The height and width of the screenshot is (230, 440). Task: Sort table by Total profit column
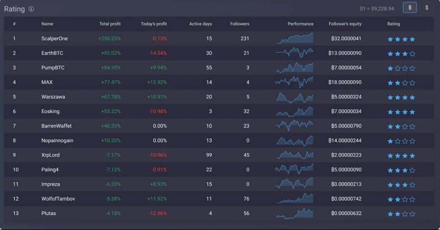point(110,24)
